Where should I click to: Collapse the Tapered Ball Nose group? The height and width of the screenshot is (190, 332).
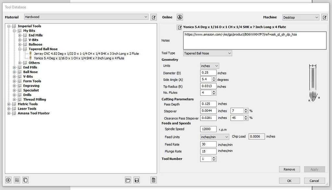click(x=20, y=49)
